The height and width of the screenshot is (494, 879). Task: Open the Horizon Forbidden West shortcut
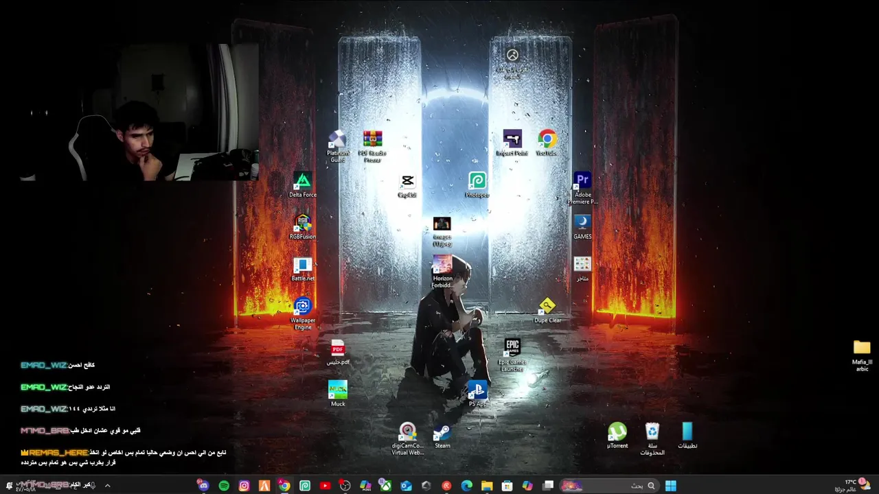(x=442, y=272)
